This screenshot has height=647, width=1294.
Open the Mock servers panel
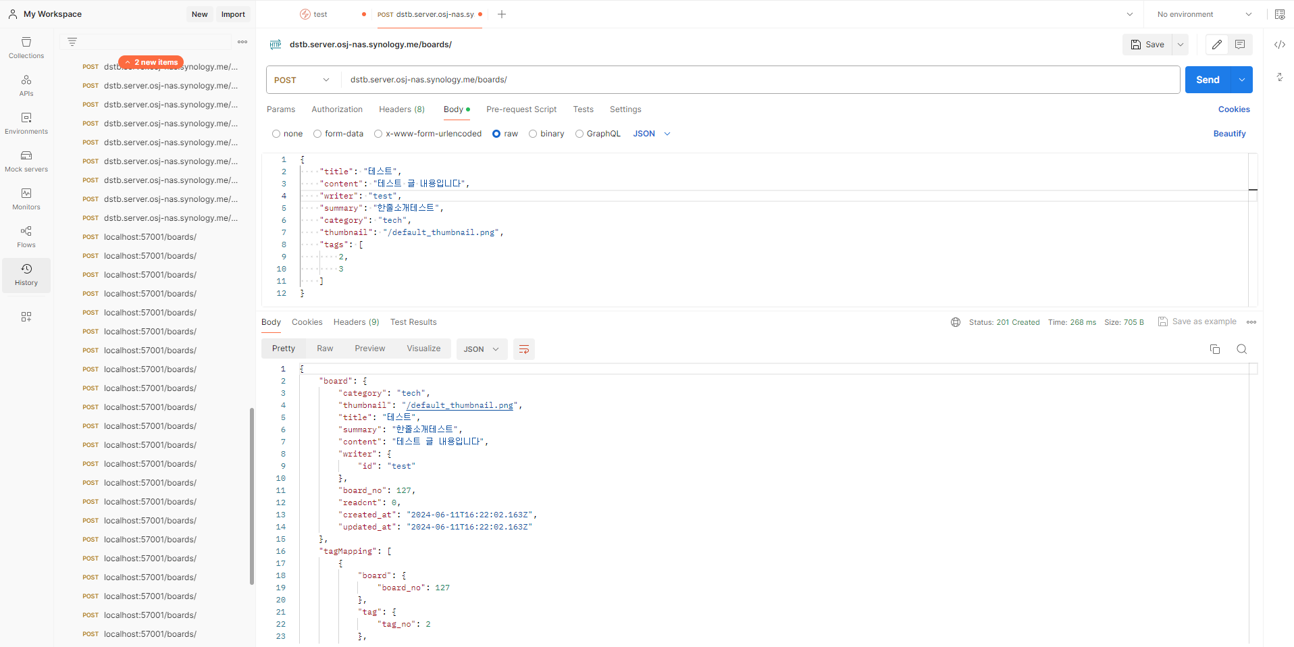(x=26, y=161)
